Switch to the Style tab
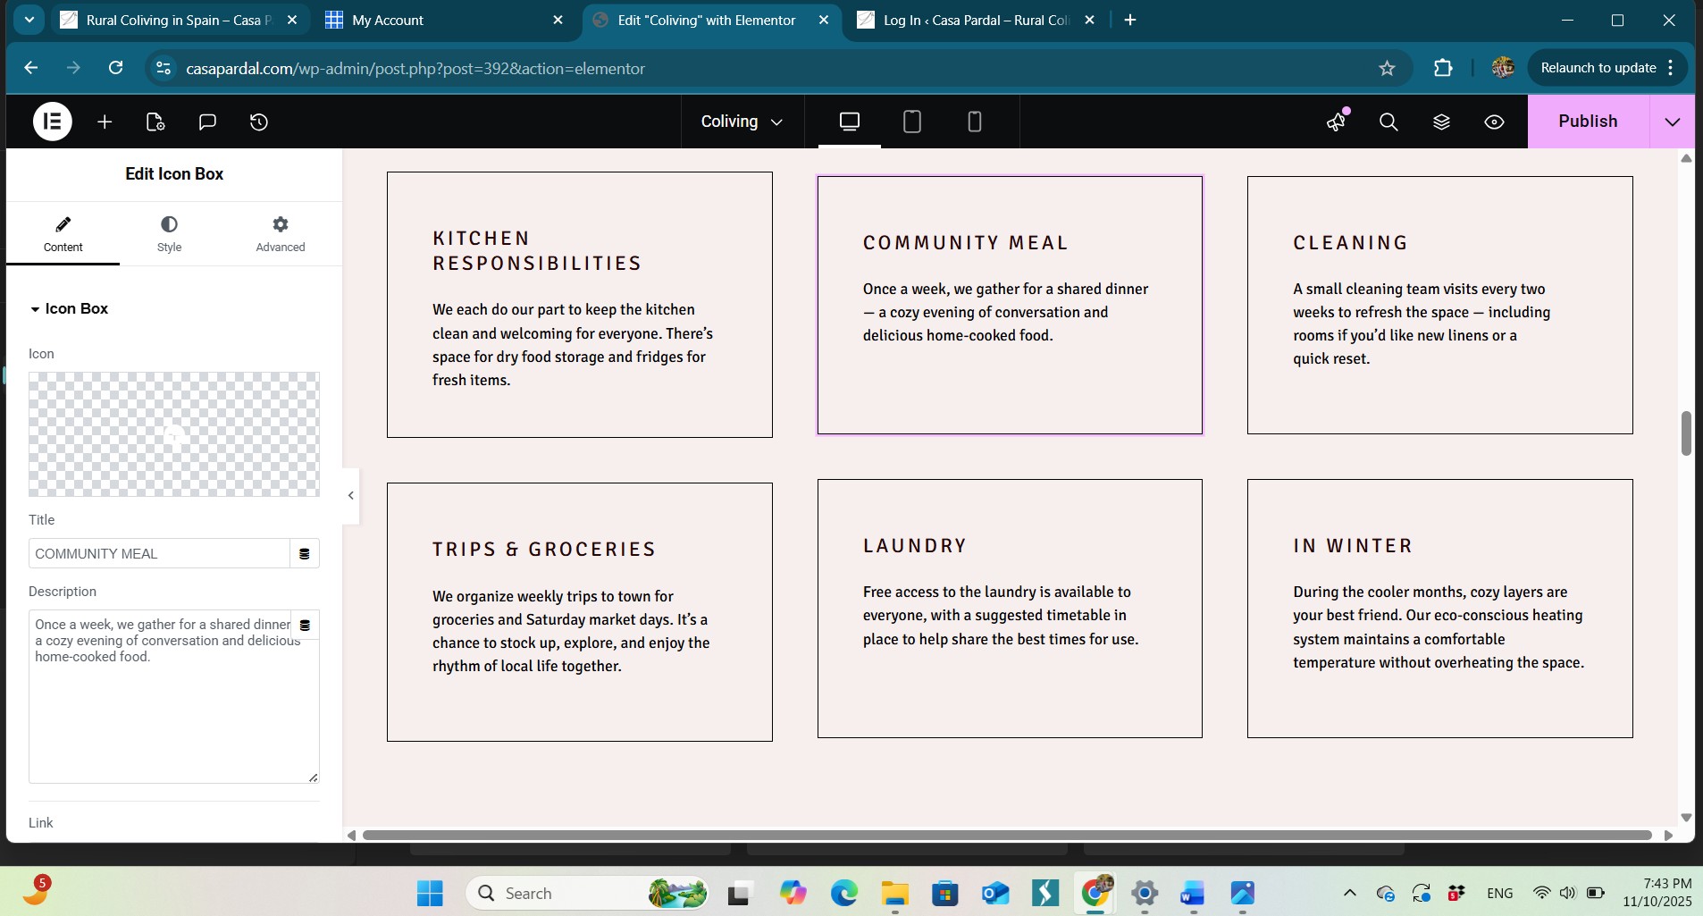The image size is (1703, 916). click(169, 234)
